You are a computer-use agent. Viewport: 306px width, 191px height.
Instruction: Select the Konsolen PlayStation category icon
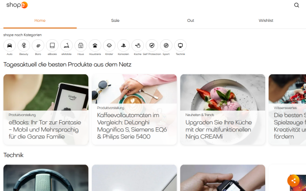pyautogui.click(x=123, y=45)
